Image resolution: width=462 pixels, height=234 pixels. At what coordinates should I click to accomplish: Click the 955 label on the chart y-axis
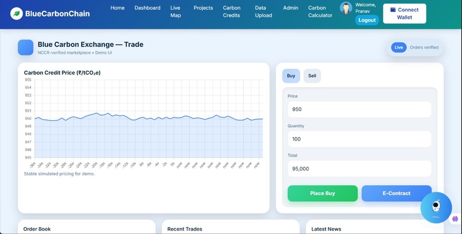[x=28, y=80]
